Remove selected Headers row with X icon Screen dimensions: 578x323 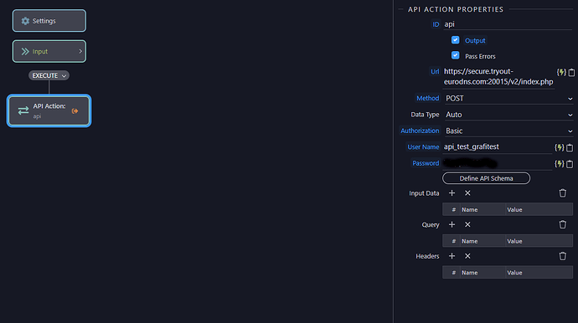467,256
